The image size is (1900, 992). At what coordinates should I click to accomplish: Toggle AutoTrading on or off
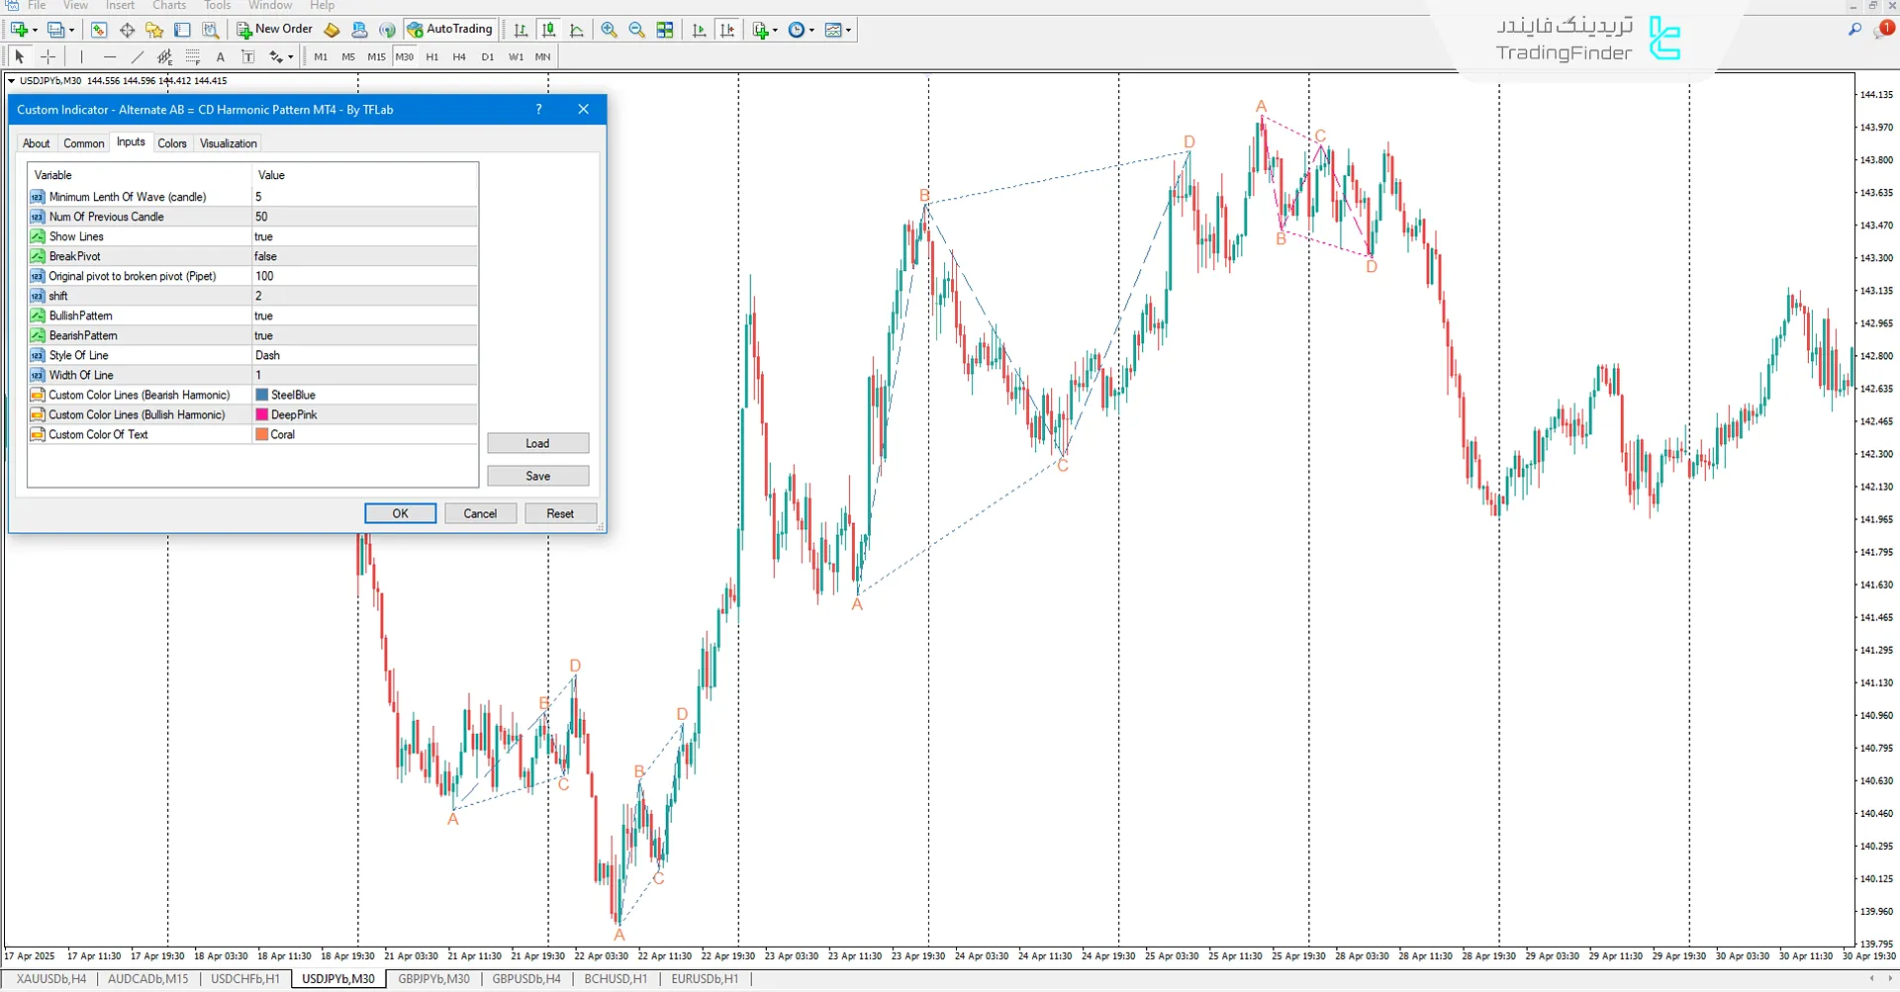click(x=450, y=30)
